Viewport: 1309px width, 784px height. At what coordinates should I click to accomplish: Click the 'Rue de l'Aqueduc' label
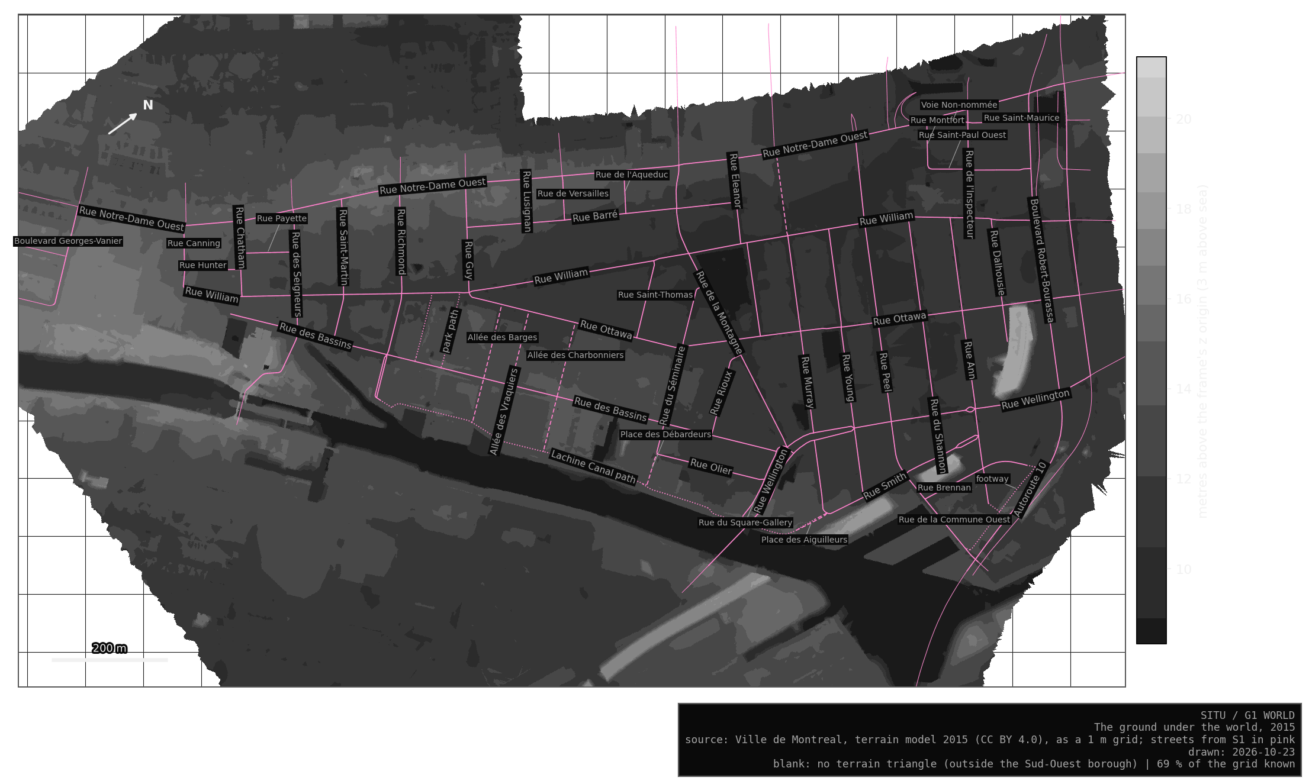(632, 175)
